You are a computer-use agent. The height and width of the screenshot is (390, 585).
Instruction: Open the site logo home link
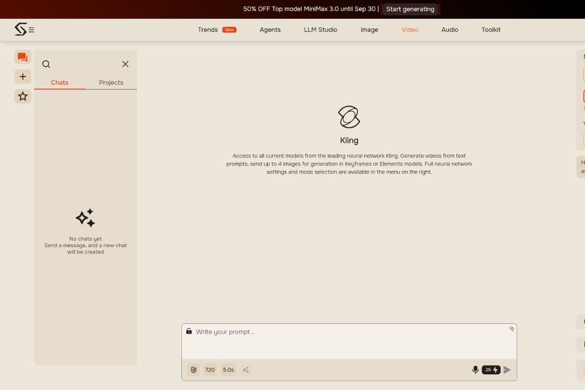pyautogui.click(x=20, y=29)
